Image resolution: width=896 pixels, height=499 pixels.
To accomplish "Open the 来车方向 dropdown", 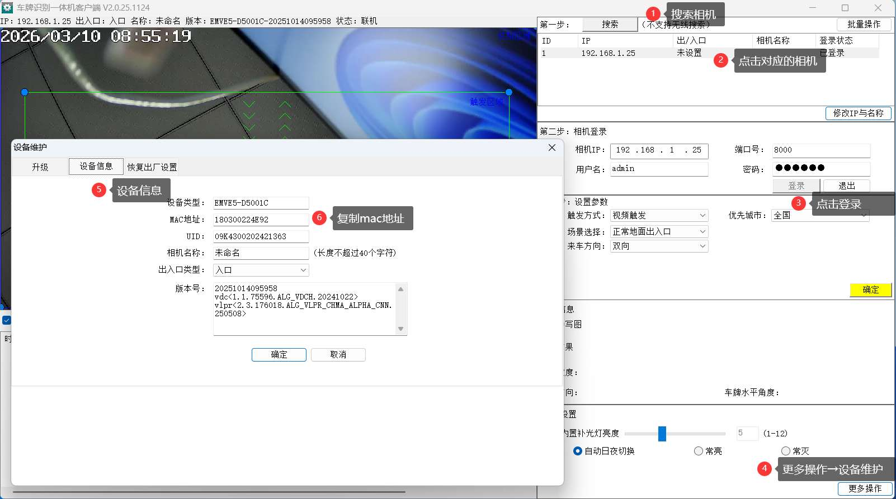I will (659, 246).
